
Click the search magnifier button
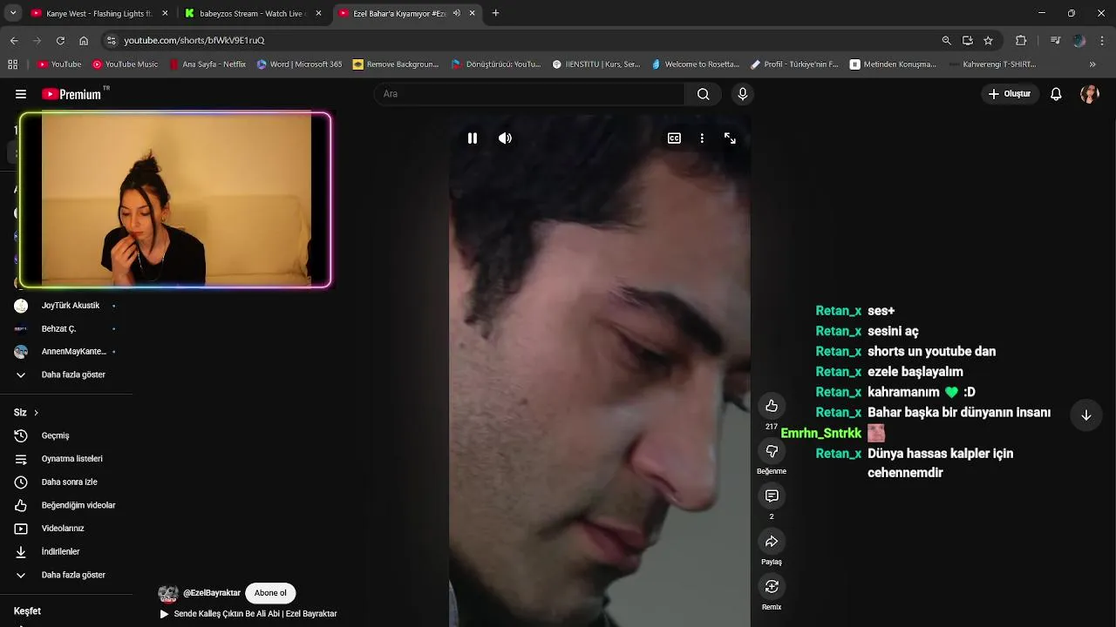pos(703,94)
